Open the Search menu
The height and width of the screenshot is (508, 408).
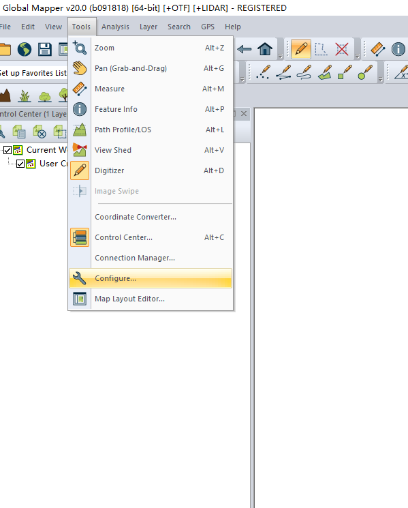pos(179,27)
